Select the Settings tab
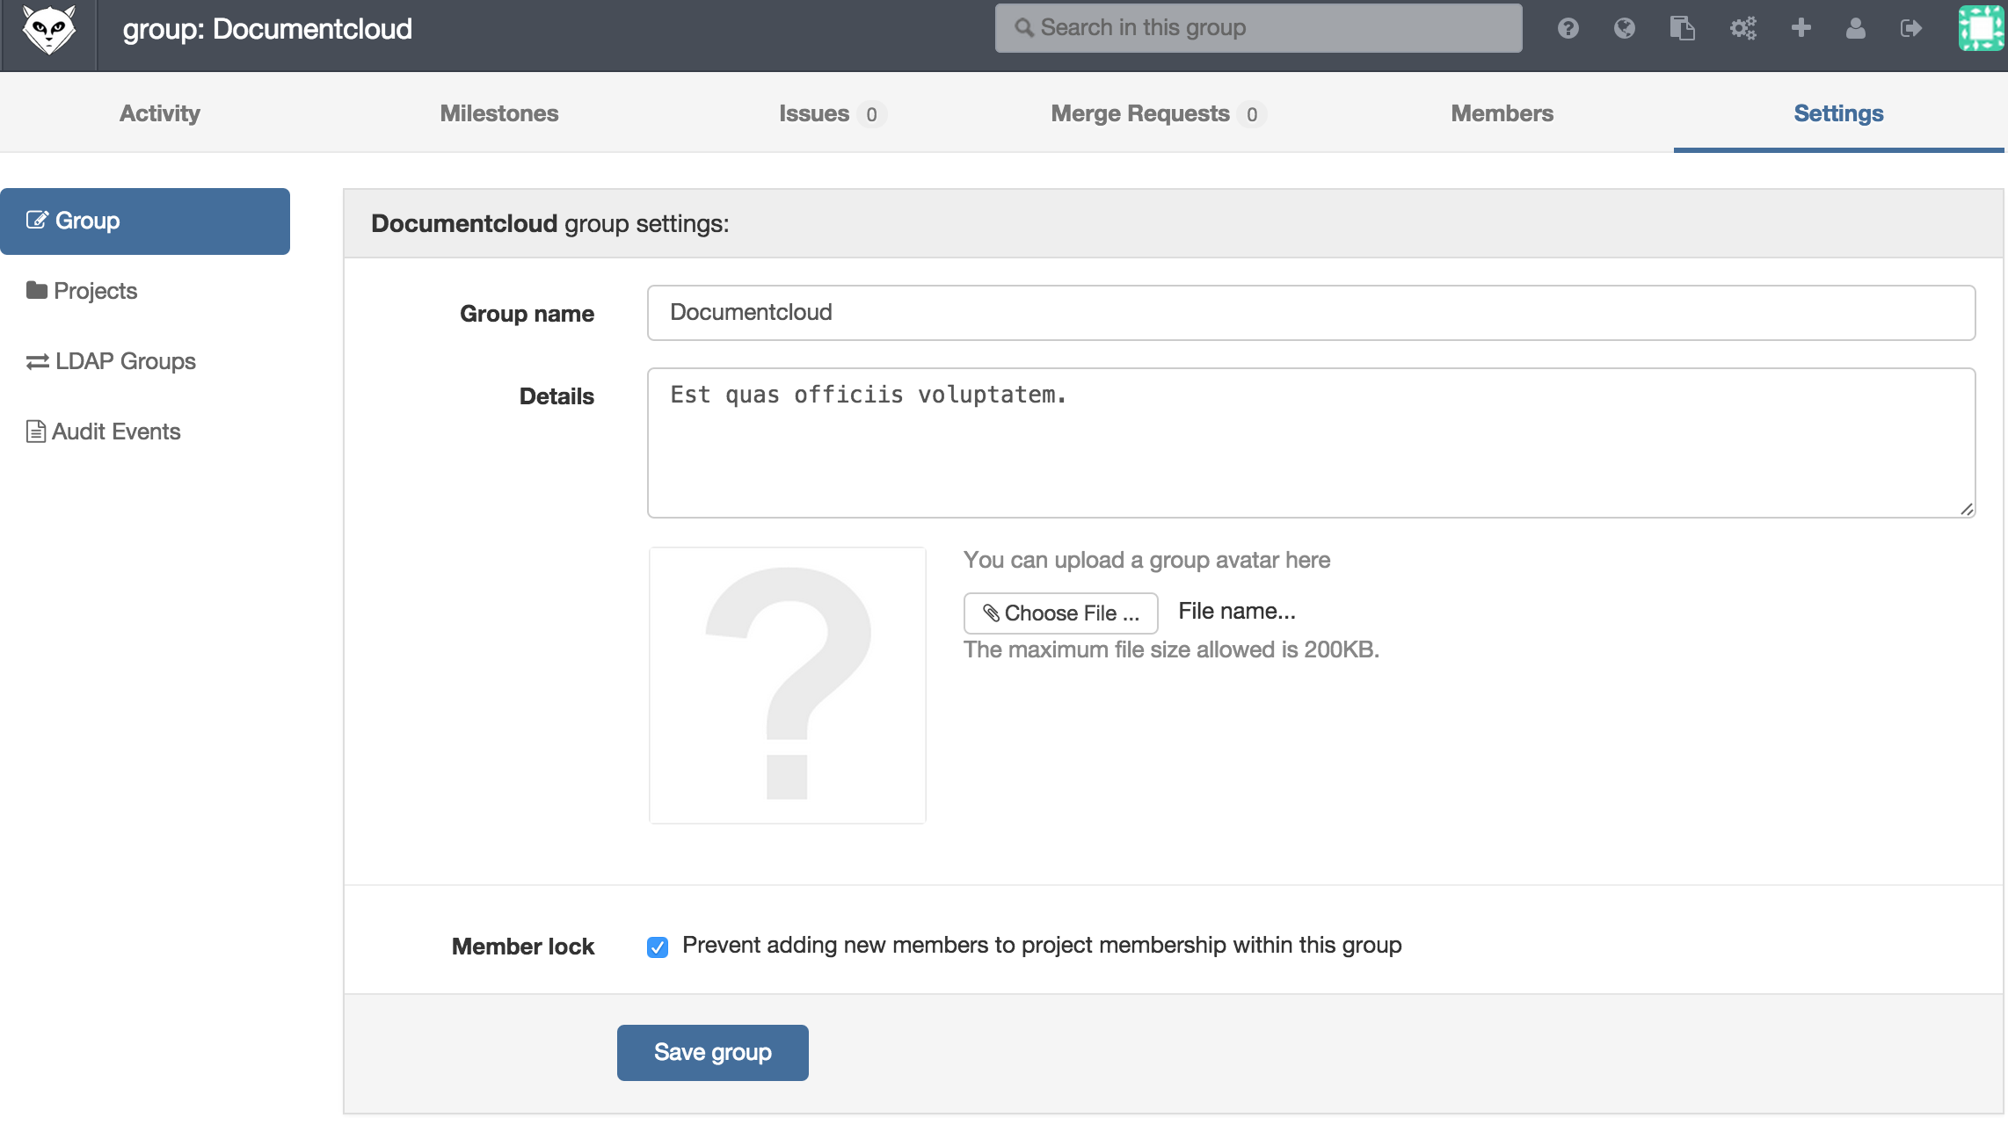 1838,113
